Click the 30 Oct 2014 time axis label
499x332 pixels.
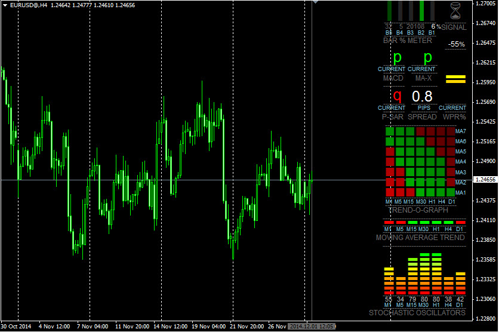(x=16, y=326)
